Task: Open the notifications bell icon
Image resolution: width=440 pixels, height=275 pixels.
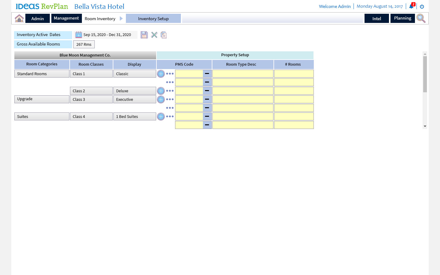Action: coord(411,6)
